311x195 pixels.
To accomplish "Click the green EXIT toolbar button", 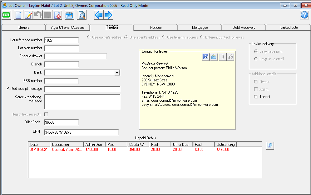I will click(x=6, y=15).
